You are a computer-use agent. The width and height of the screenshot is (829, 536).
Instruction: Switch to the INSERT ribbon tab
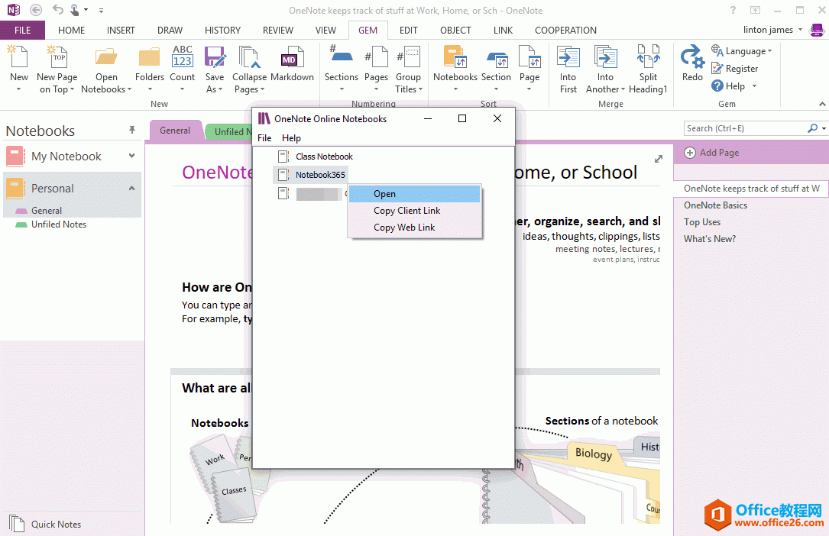click(121, 31)
